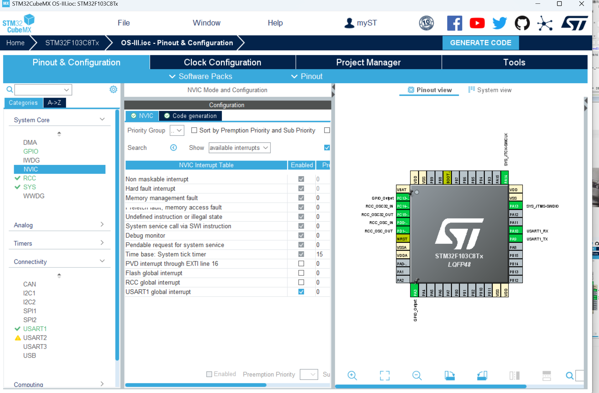The width and height of the screenshot is (599, 393).
Task: Click the rotate counterclockwise pinout icon
Action: pos(482,375)
